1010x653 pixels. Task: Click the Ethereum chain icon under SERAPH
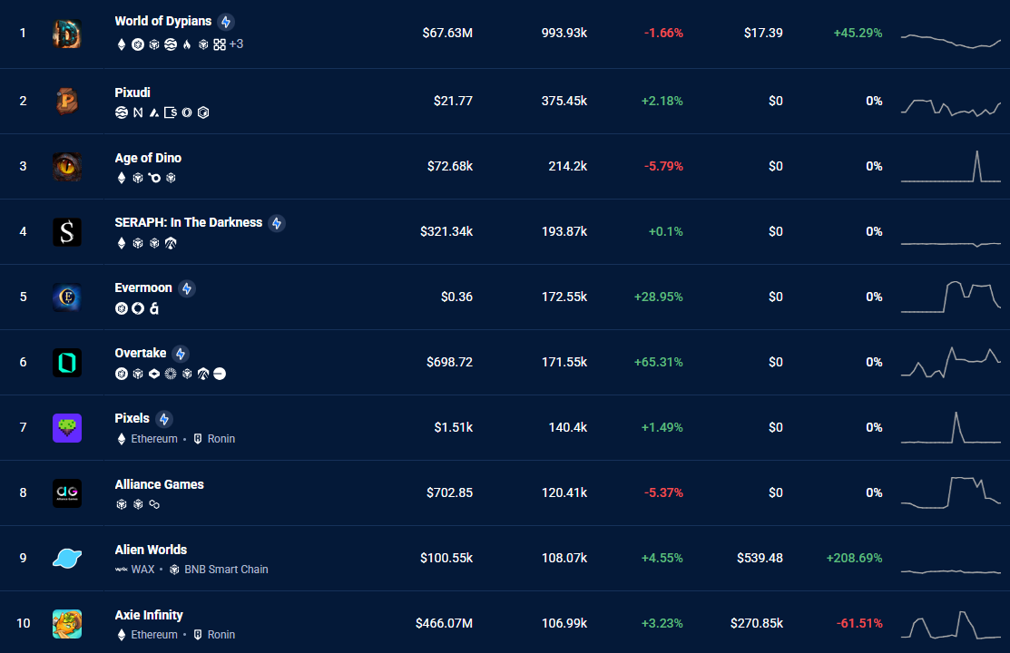click(x=121, y=243)
